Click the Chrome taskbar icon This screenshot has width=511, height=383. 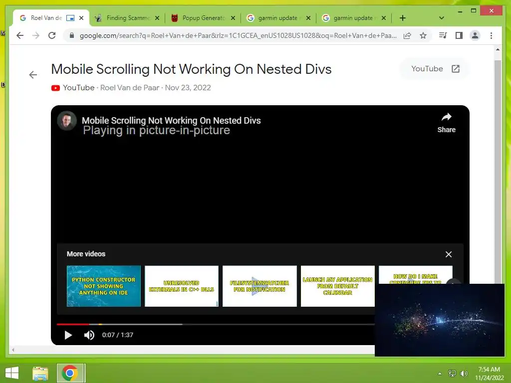click(x=70, y=373)
